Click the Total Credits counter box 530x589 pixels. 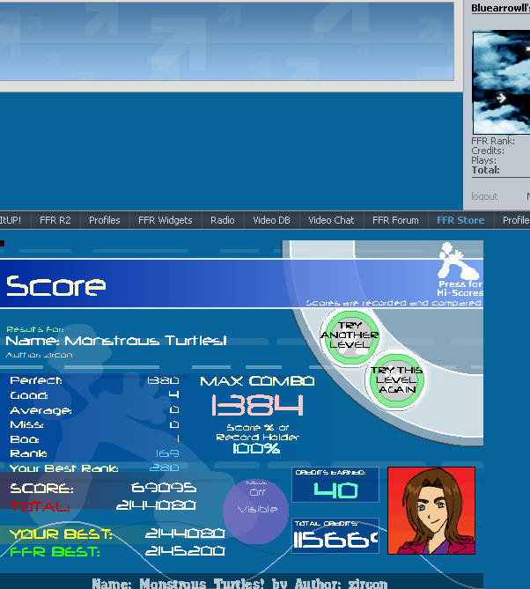point(335,536)
